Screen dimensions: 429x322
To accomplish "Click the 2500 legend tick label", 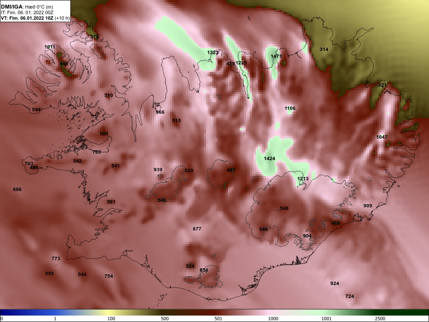I will (x=380, y=319).
